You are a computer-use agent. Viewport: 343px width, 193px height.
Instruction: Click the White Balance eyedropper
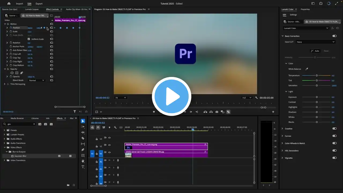[307, 69]
